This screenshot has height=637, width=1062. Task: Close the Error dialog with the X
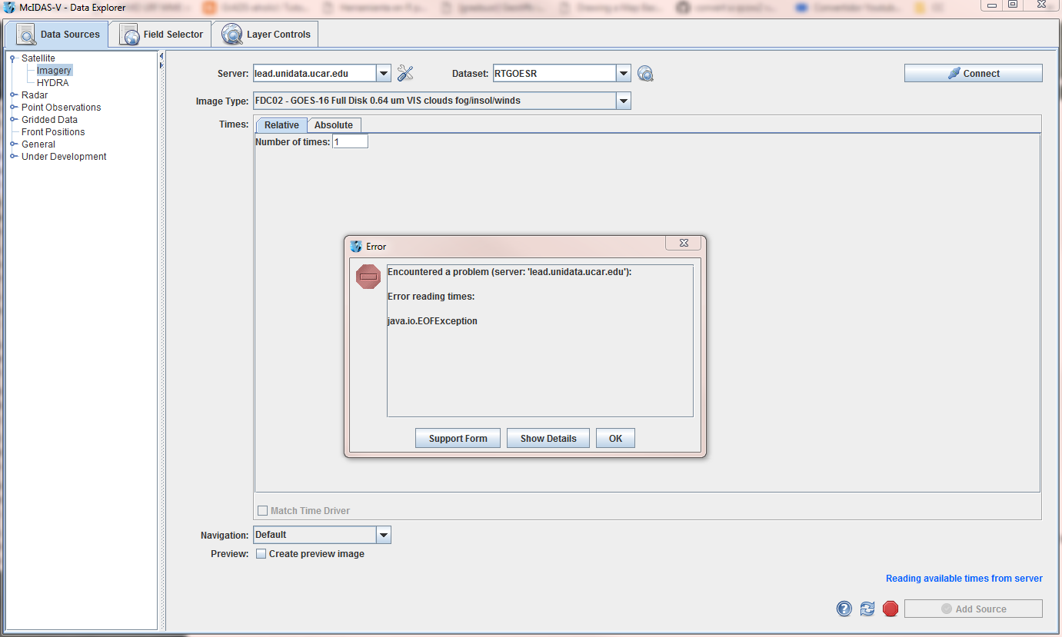pos(683,244)
